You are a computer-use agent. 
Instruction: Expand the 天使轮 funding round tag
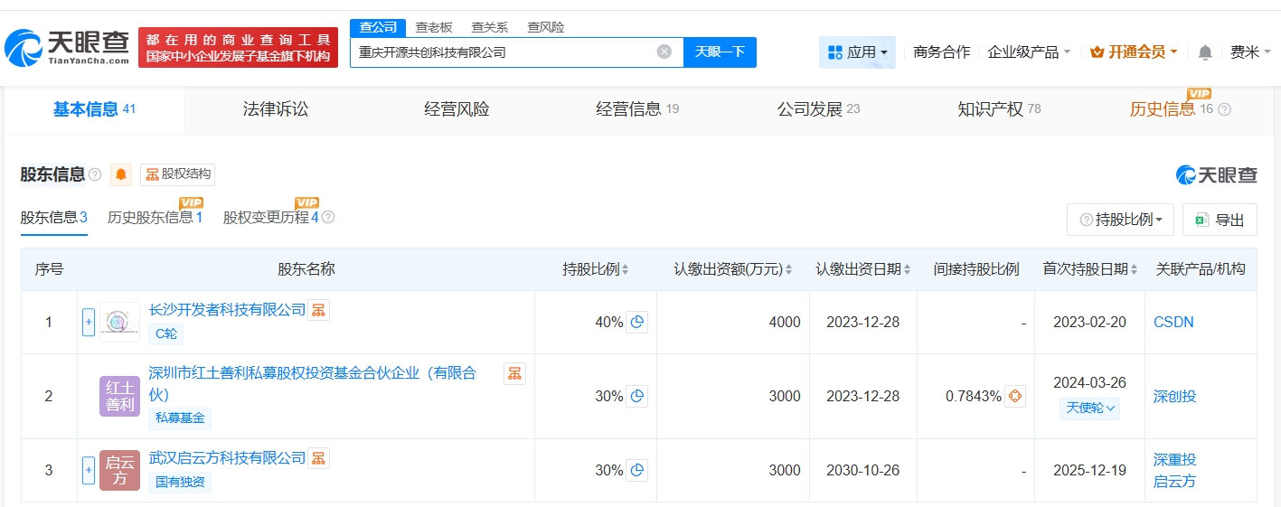coord(1089,408)
